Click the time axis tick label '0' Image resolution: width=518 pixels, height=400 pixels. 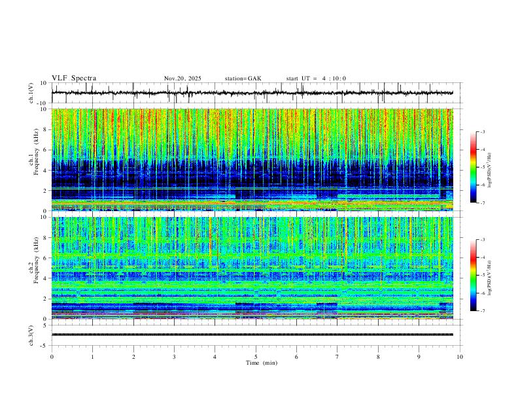[x=52, y=357]
